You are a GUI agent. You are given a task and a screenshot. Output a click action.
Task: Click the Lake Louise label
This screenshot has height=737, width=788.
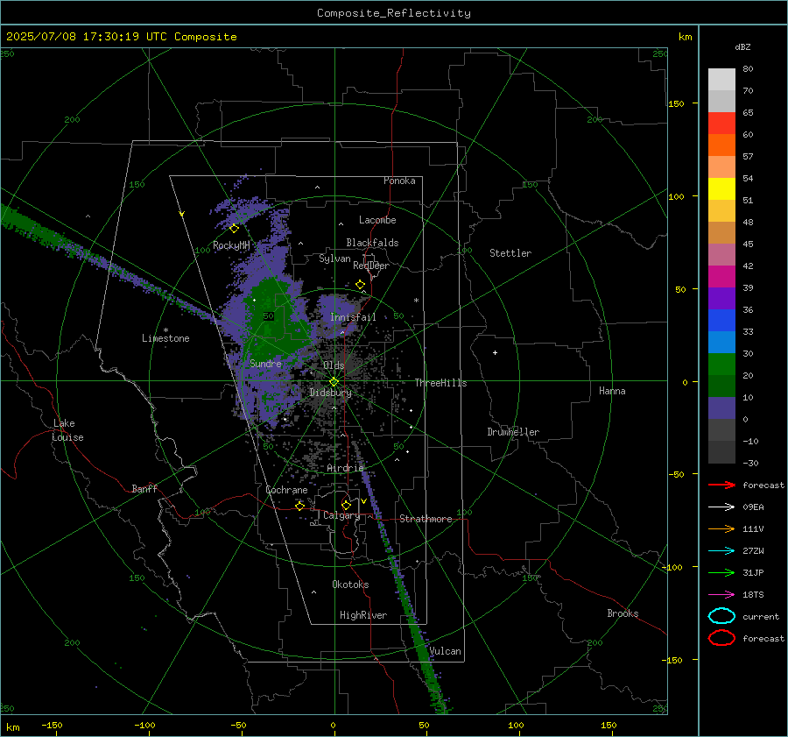tap(67, 430)
